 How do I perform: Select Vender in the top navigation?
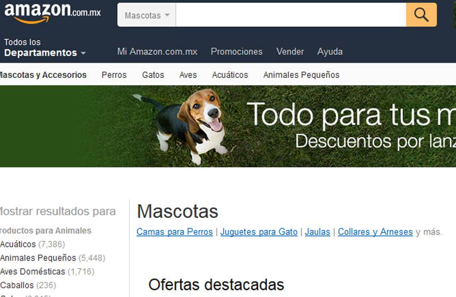tap(290, 51)
